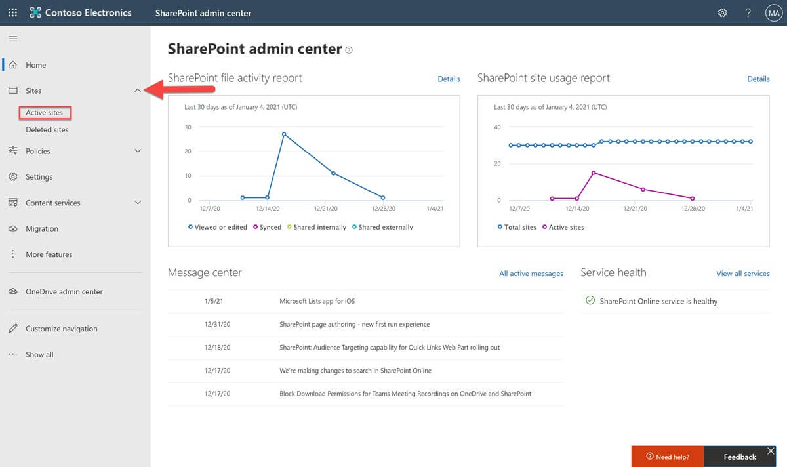Image resolution: width=787 pixels, height=467 pixels.
Task: Toggle Active sites legend in usage chart
Action: point(563,227)
